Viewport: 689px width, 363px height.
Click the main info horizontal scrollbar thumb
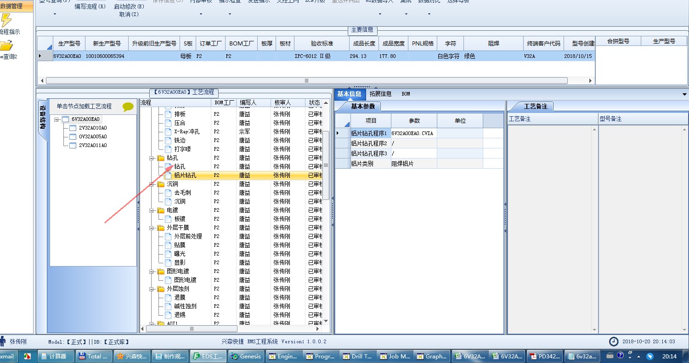click(x=306, y=80)
